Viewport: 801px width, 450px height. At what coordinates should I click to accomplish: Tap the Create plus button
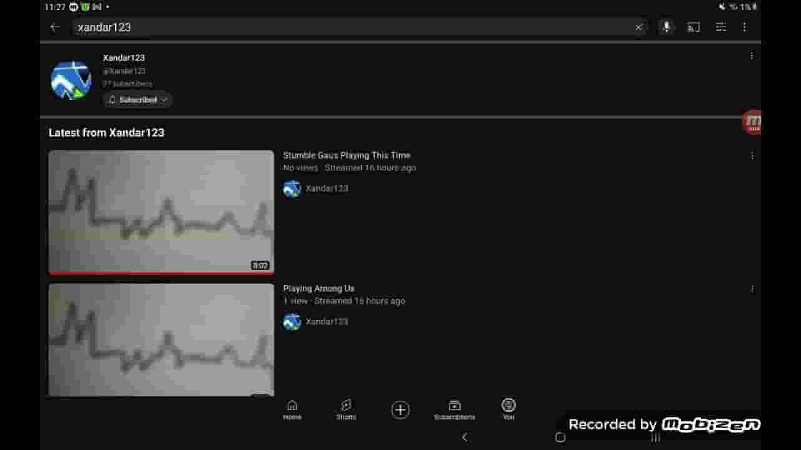tap(400, 409)
